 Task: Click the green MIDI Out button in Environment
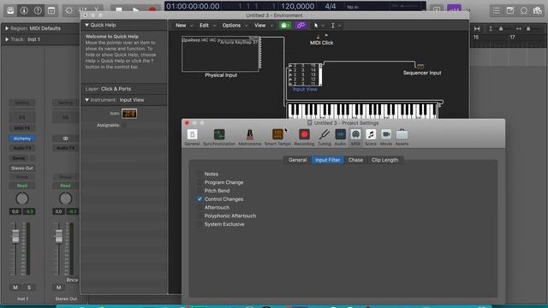pyautogui.click(x=285, y=25)
